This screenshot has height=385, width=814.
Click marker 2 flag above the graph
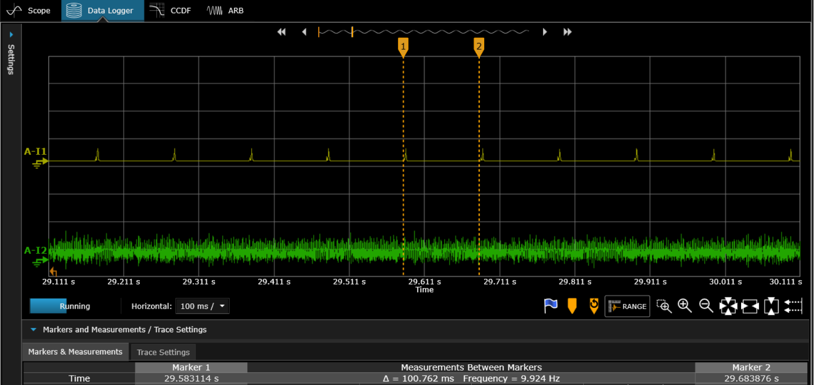click(479, 47)
